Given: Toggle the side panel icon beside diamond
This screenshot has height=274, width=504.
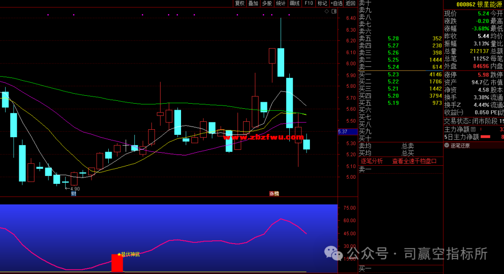Looking at the screenshot, I should pyautogui.click(x=334, y=11).
